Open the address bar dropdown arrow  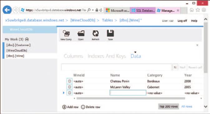coord(93,10)
